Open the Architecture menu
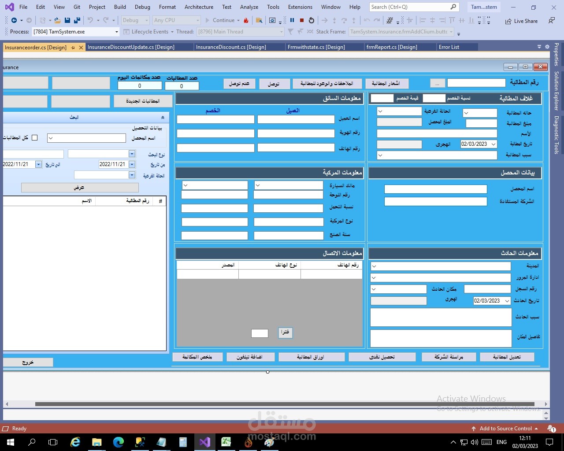This screenshot has height=451, width=564. [x=199, y=7]
